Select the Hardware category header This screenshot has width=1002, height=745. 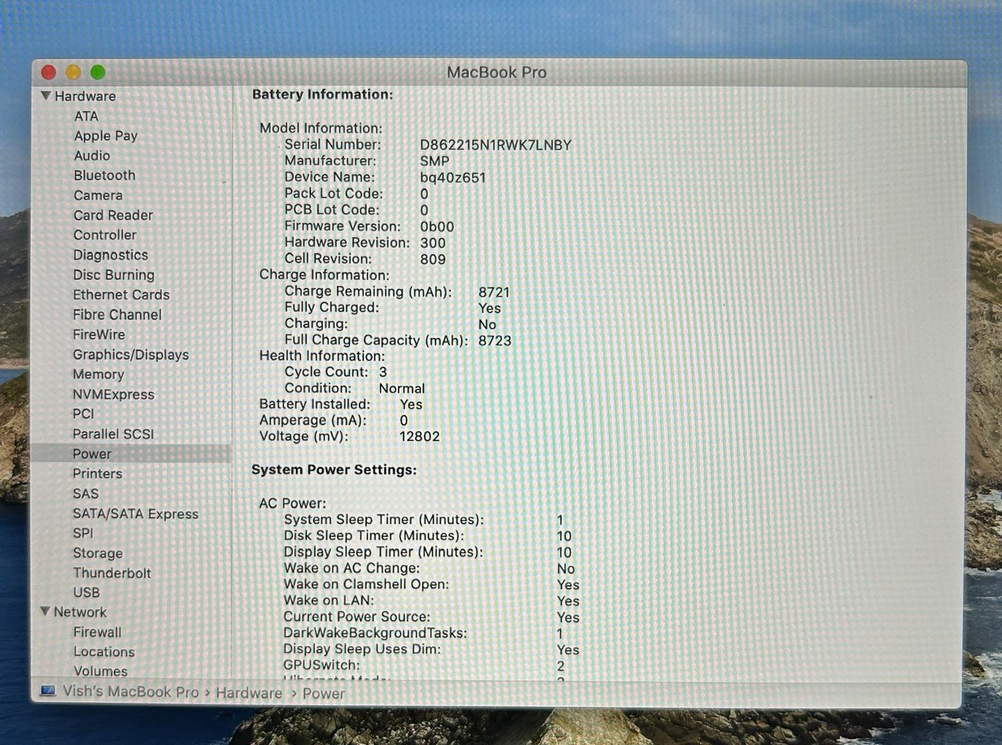coord(85,96)
